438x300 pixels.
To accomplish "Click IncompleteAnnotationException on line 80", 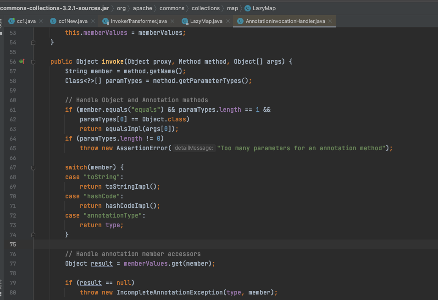I will pos(170,293).
